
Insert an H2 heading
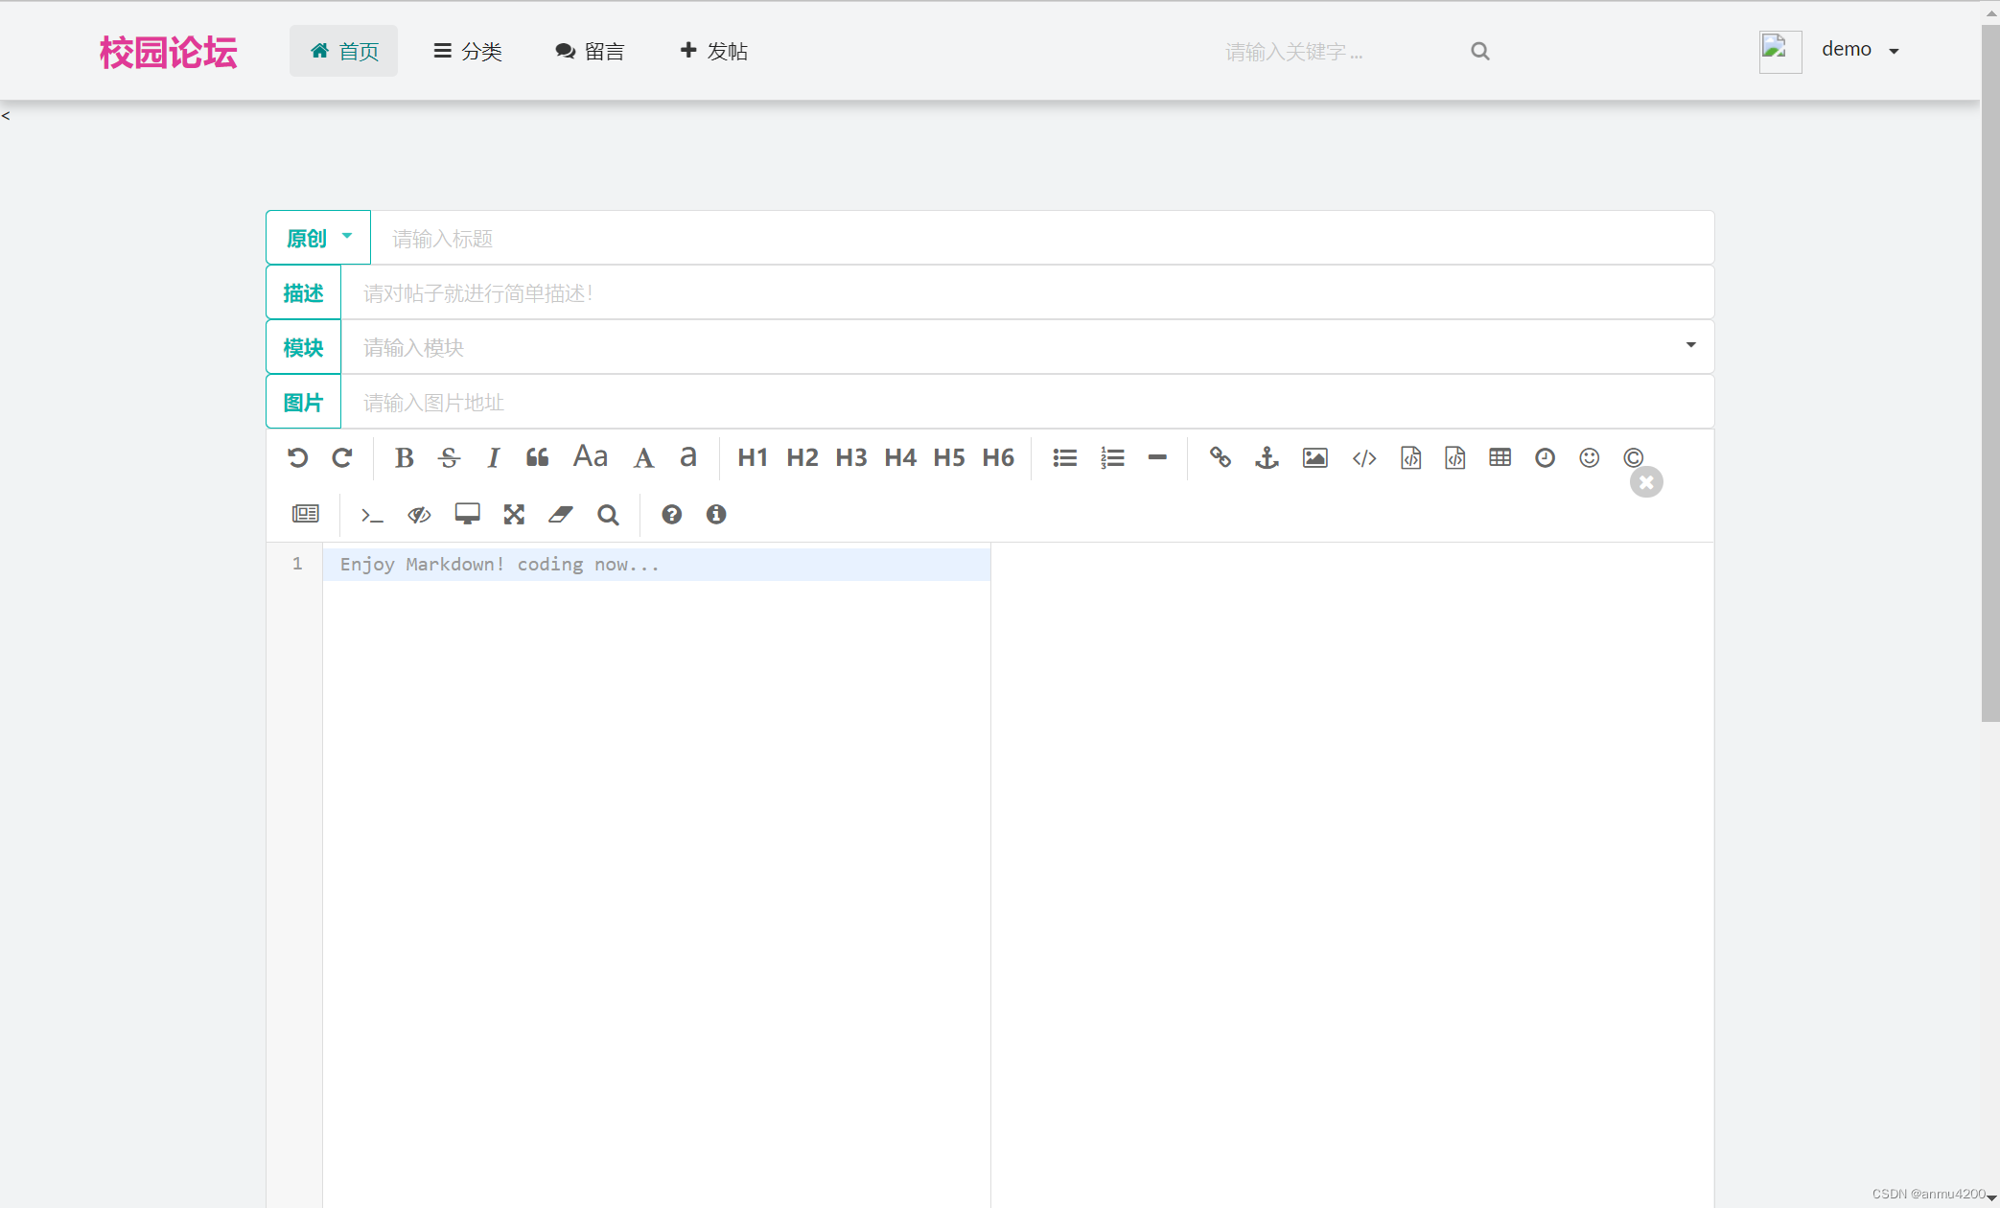pyautogui.click(x=802, y=457)
